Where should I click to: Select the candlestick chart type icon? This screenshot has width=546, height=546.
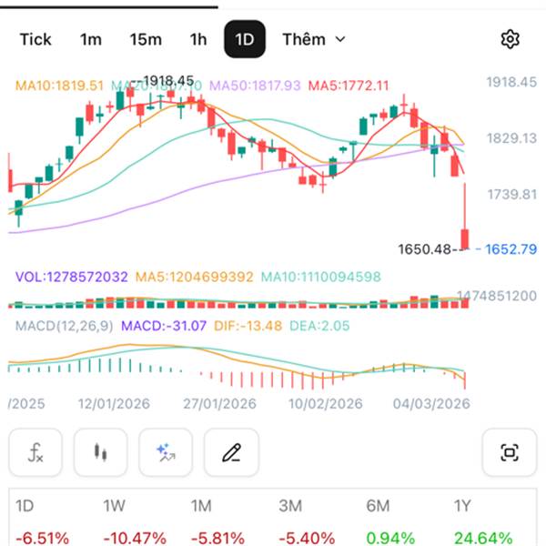click(101, 452)
